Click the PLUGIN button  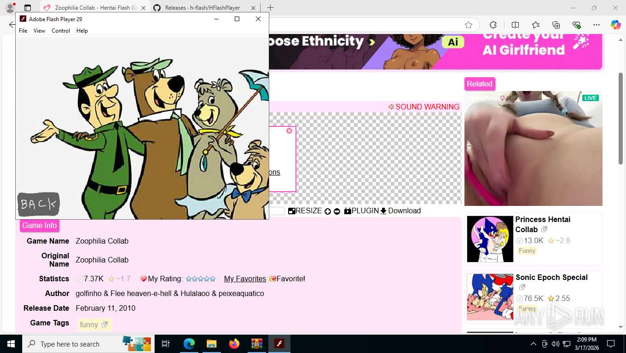[x=361, y=211]
